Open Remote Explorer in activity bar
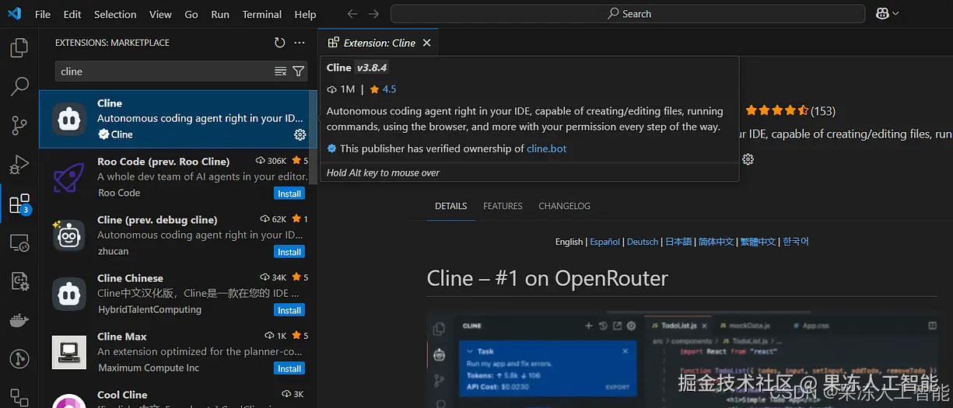 (x=19, y=243)
